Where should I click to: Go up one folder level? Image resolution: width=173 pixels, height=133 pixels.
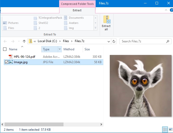24,41
